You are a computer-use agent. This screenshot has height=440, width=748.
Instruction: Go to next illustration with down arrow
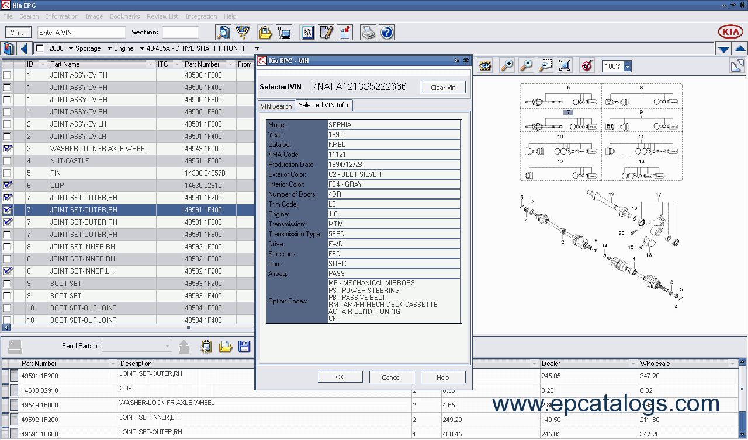pos(724,49)
